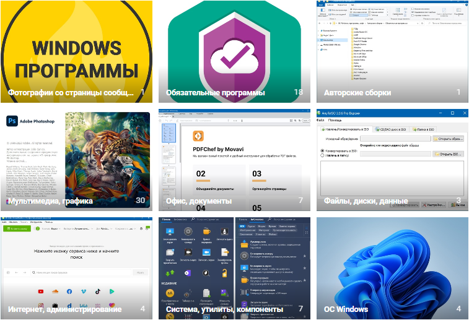The width and height of the screenshot is (469, 320).
Task: Open the "Мультимедиа, графика" album
Action: click(76, 160)
